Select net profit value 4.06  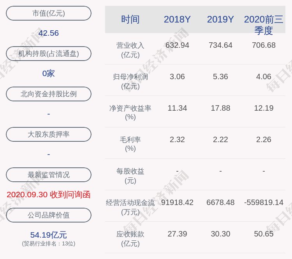tap(264, 76)
